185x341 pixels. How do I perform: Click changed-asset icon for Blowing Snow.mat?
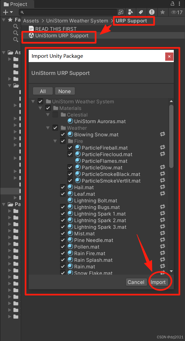[163, 134]
